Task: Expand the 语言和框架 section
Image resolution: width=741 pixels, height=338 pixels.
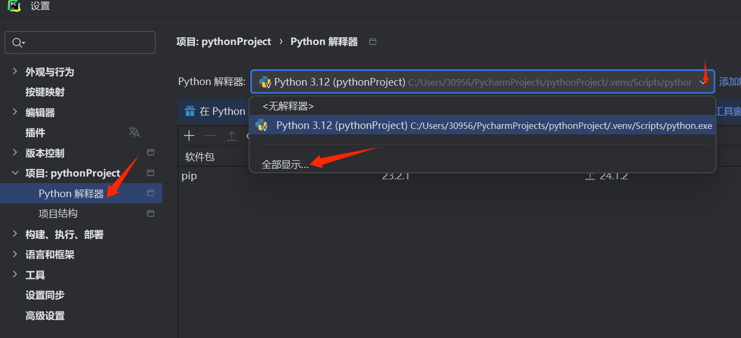Action: (x=15, y=255)
